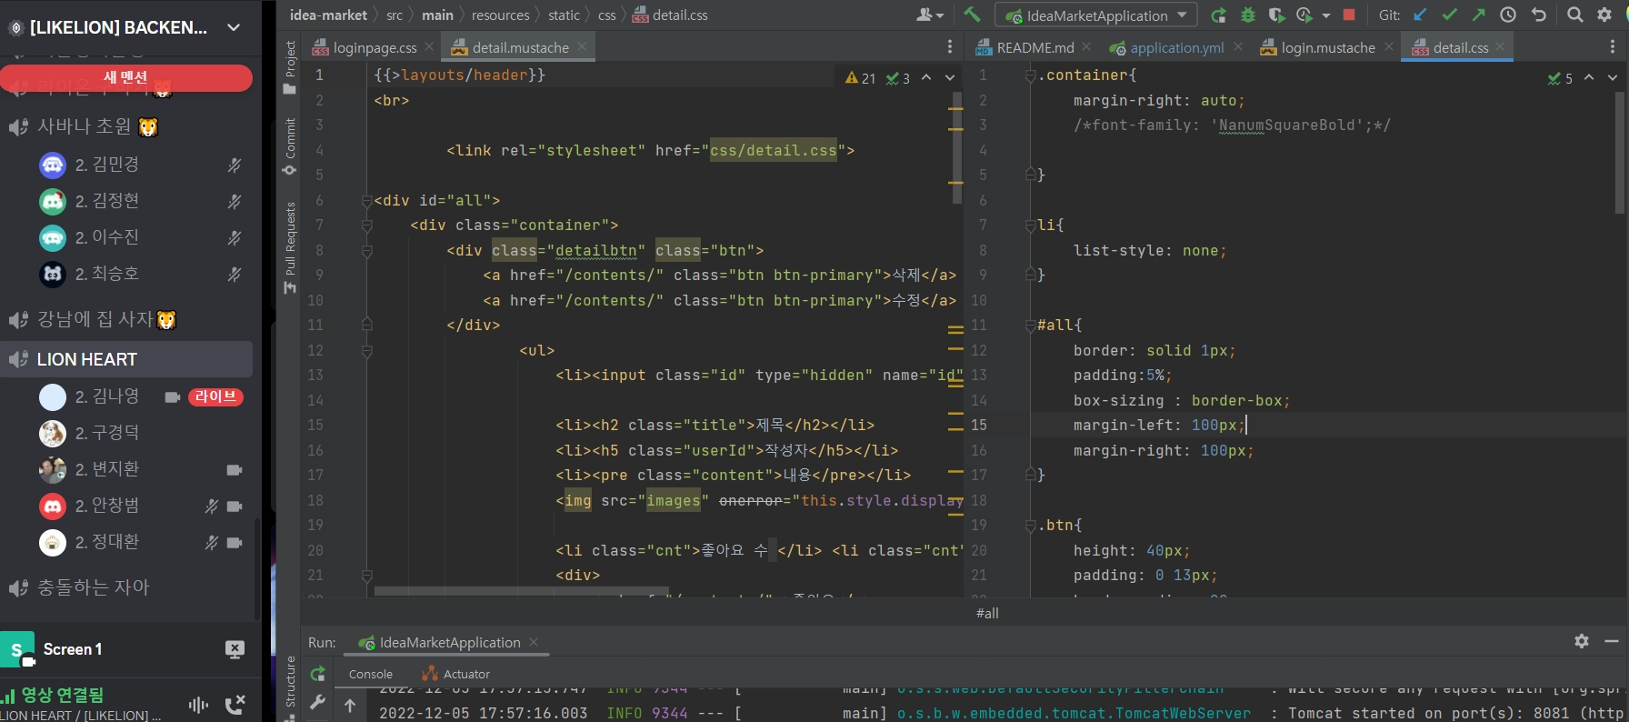The width and height of the screenshot is (1629, 722).
Task: Open Search Everywhere magnifier icon
Action: [1575, 15]
